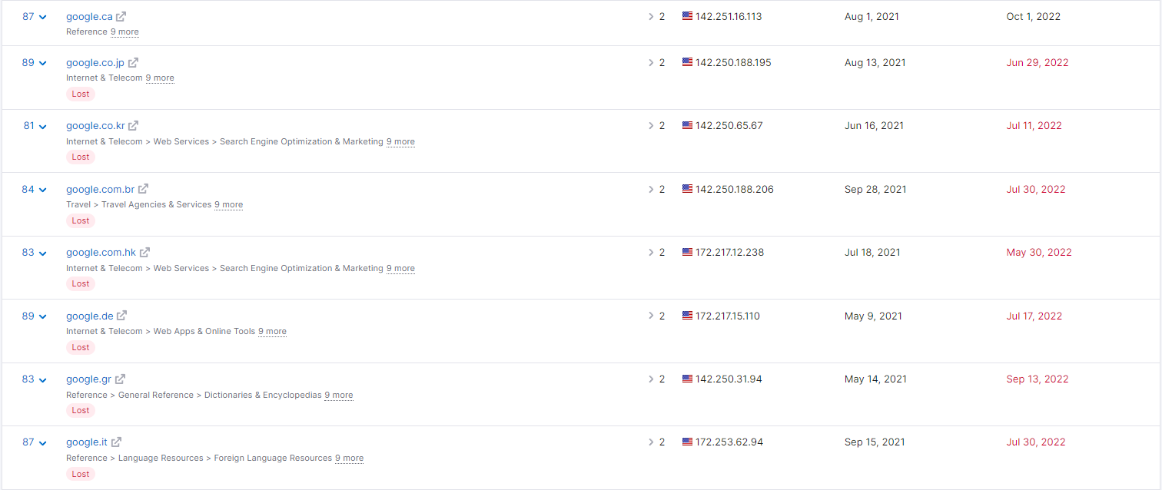This screenshot has height=490, width=1162.
Task: Show 9 more categories for google.co.jp
Action: tap(160, 78)
